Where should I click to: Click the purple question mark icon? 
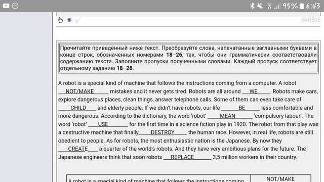click(69, 20)
